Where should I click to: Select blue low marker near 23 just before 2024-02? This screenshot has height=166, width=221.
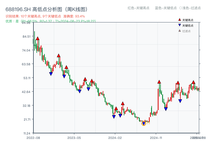[x=114, y=117]
